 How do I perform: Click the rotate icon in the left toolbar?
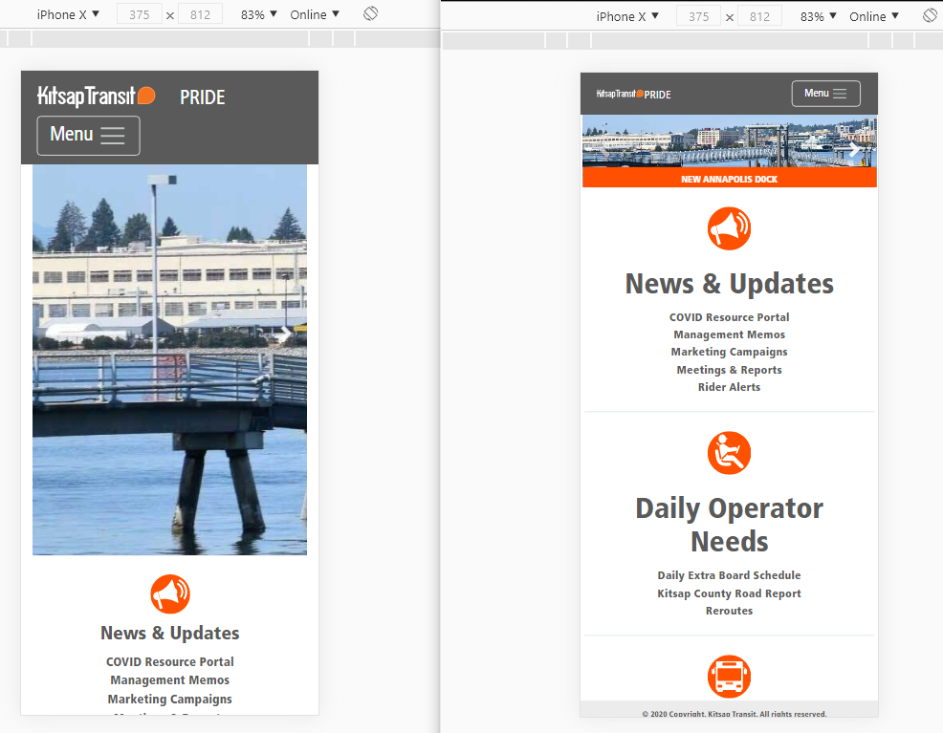click(371, 14)
